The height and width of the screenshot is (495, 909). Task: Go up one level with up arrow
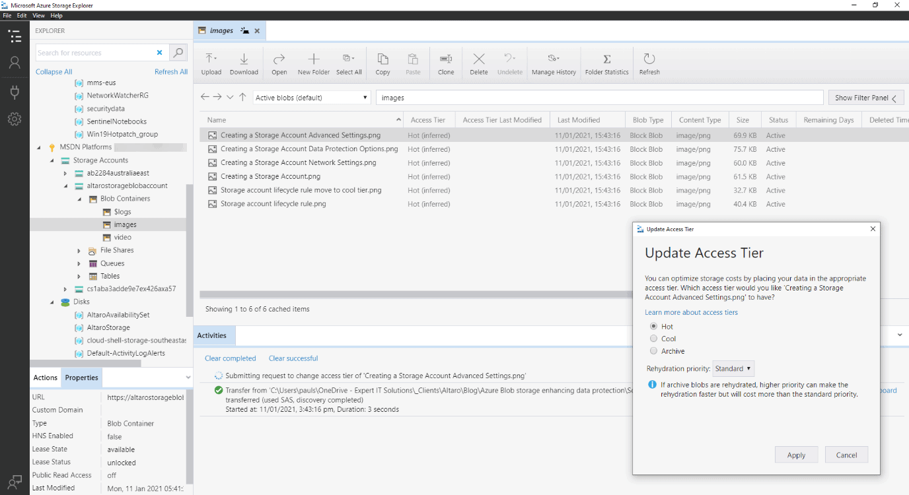coord(242,97)
